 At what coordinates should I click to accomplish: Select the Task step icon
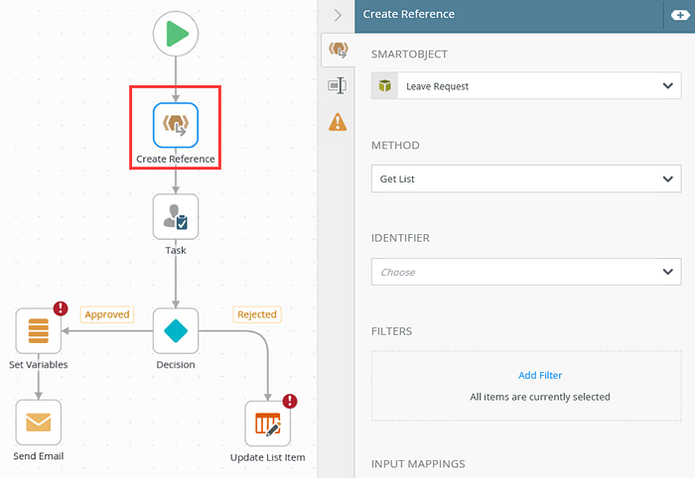coord(176,216)
